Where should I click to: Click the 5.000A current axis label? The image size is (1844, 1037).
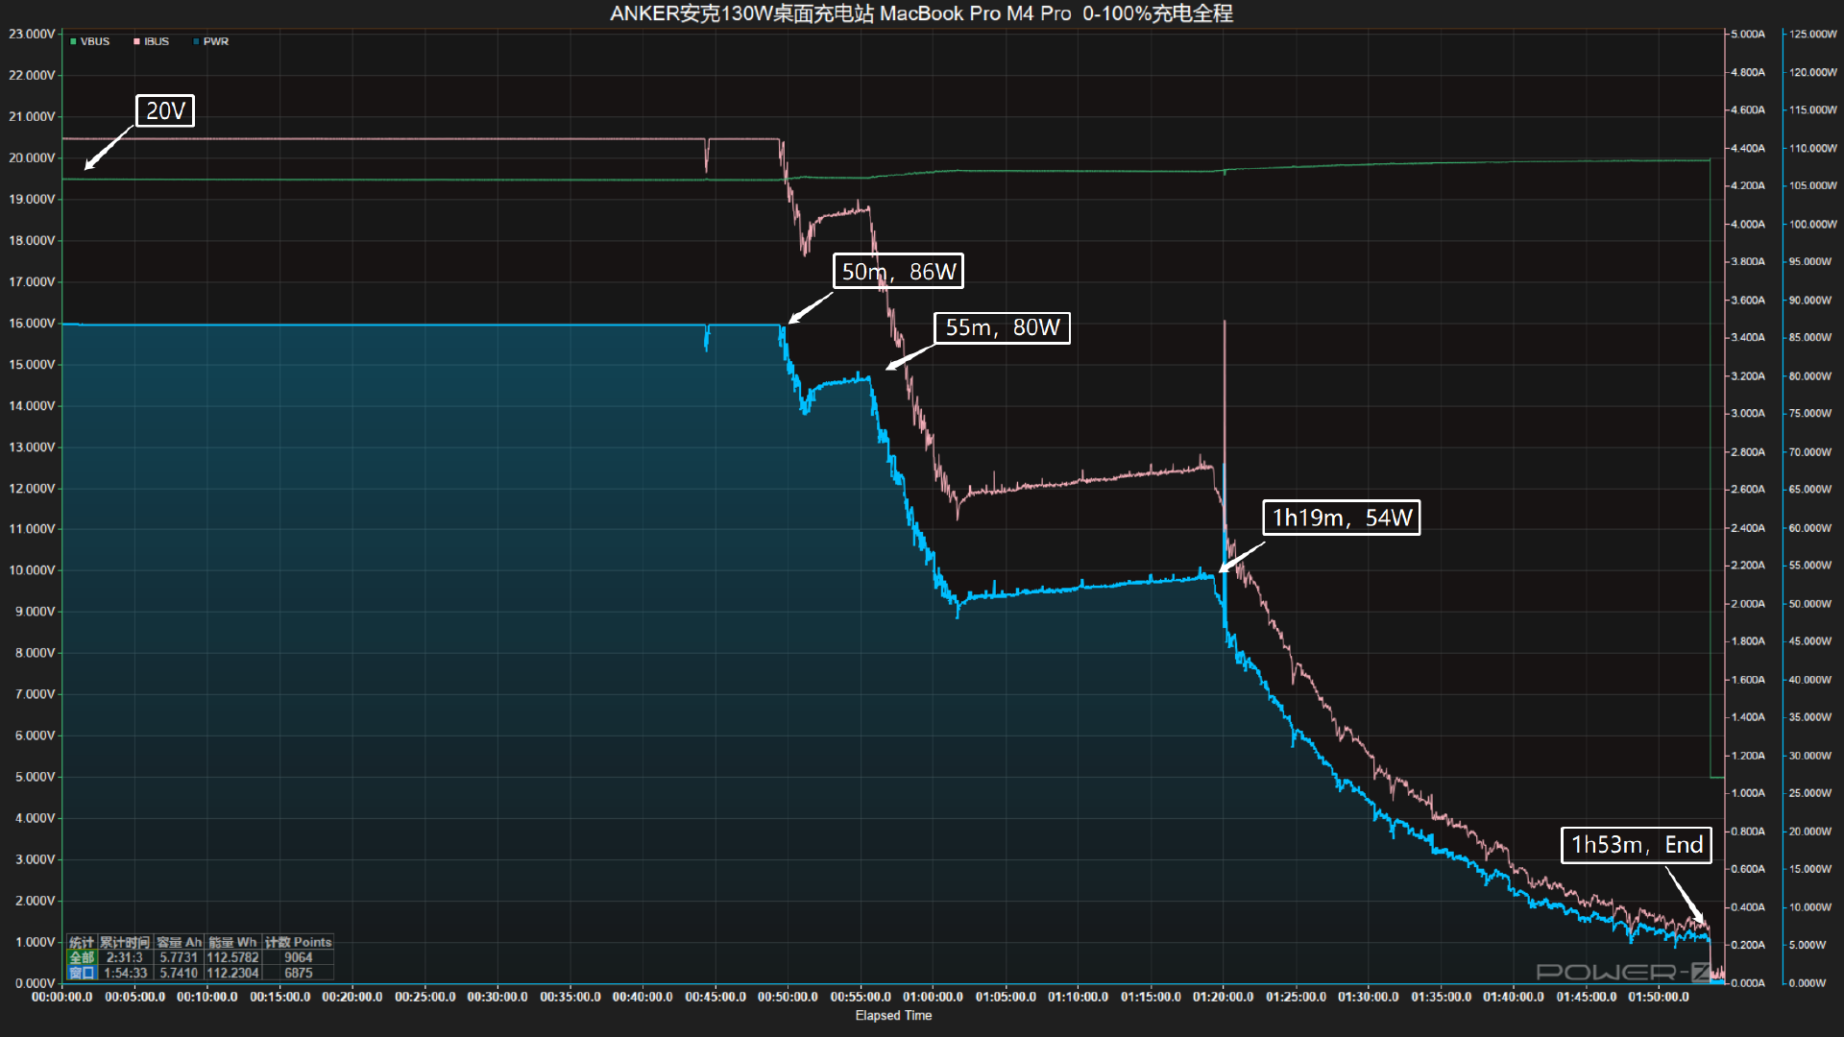coord(1748,34)
